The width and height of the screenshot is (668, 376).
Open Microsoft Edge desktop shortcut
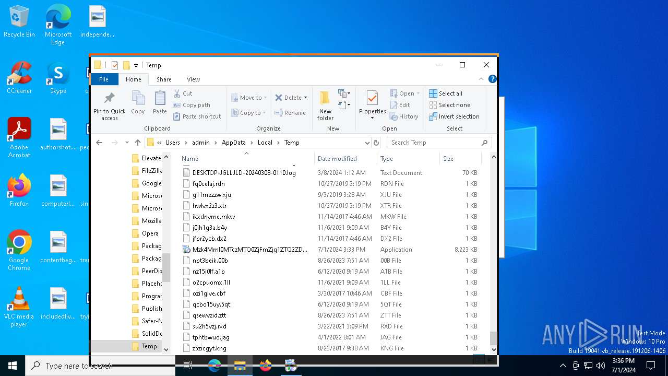(58, 25)
